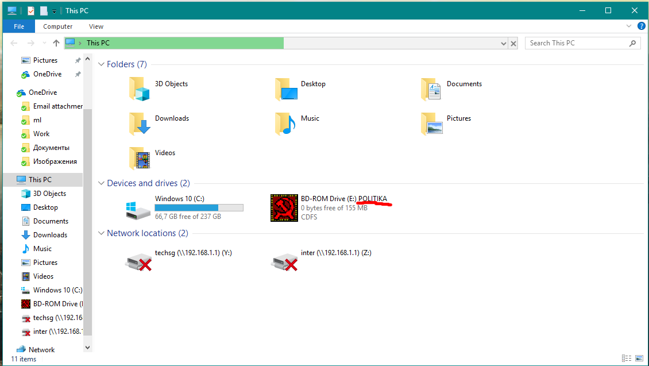Open the Pictures folder in Folders group
The width and height of the screenshot is (649, 366).
[432, 124]
